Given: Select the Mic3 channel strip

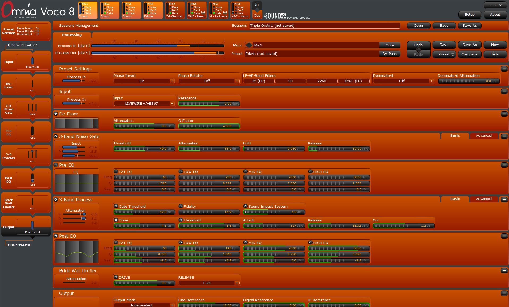Looking at the screenshot, I should 131,10.
